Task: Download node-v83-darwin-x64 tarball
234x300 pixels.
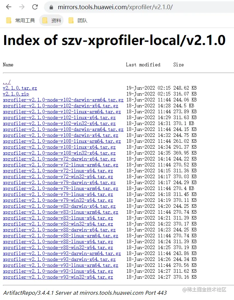Action: [59, 206]
